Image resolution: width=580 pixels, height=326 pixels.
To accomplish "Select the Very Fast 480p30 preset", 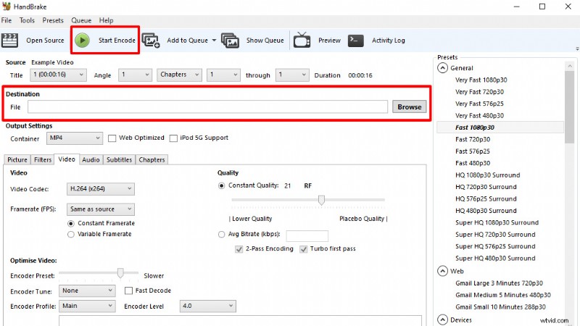I will (479, 116).
